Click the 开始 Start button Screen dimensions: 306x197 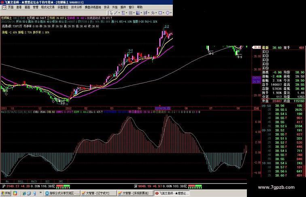point(6,193)
